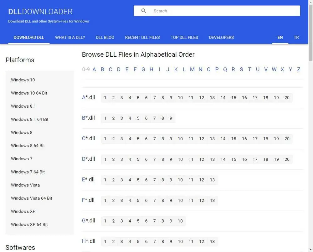Open Windows XP 64 Bit platform

coord(29,224)
